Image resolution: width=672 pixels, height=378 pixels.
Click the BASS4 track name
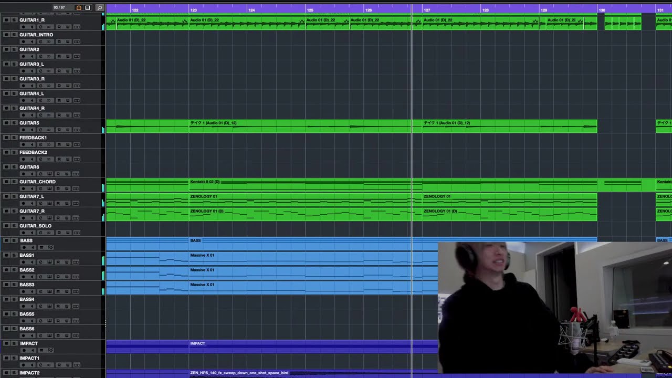click(x=27, y=299)
